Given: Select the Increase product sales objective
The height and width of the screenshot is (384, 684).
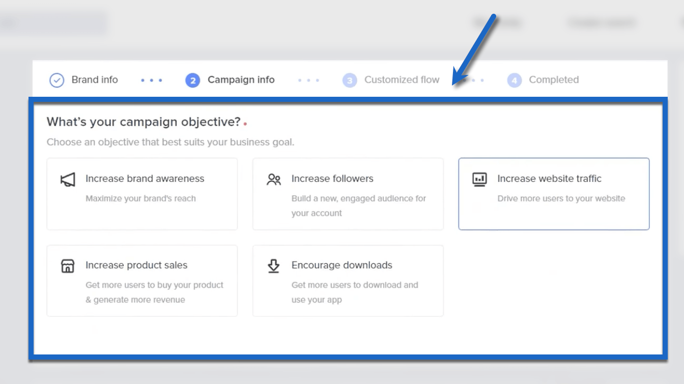Looking at the screenshot, I should coord(142,280).
